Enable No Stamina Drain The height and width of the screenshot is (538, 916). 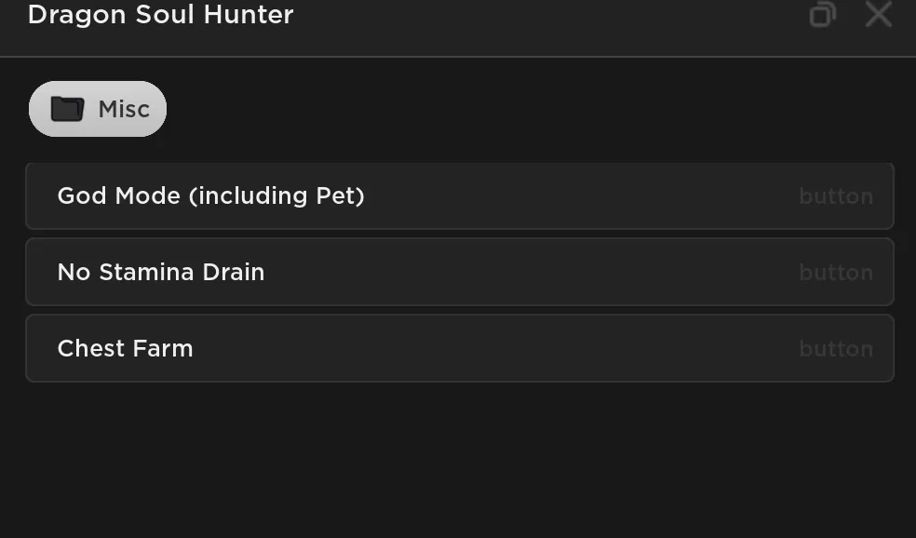coord(460,272)
